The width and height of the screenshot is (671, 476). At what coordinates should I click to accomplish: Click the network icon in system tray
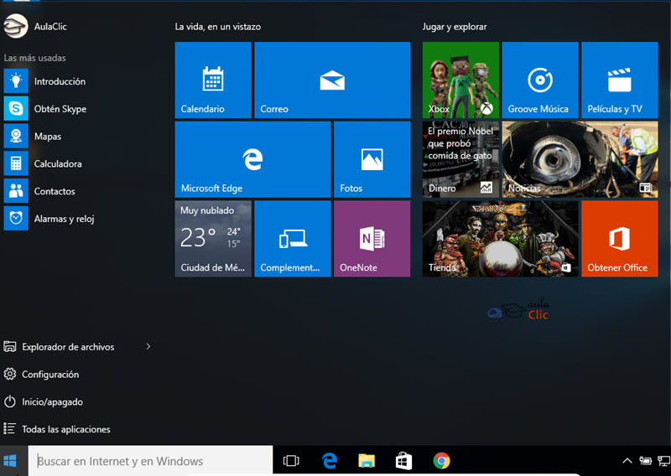[x=664, y=461]
